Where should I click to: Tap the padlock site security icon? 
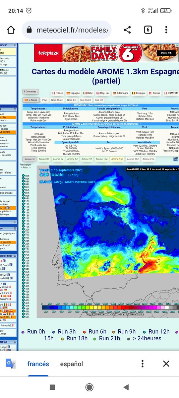click(30, 30)
